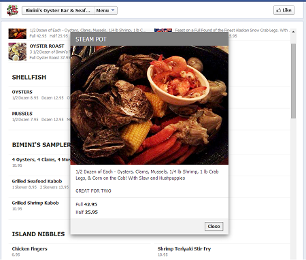Screen dimensions: 306x260
Task: Open Grilled Seafood Kabob item
Action: pyautogui.click(x=37, y=181)
